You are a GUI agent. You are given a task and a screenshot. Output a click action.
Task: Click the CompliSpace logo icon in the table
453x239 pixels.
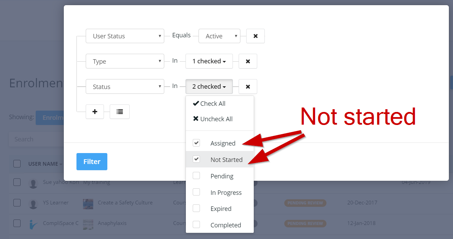pos(33,223)
